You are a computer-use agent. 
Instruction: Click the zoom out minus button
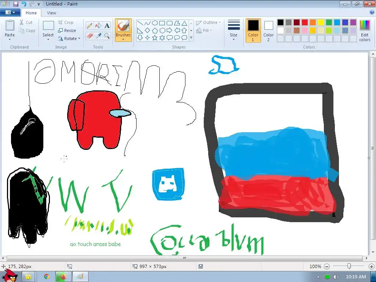tap(327, 267)
